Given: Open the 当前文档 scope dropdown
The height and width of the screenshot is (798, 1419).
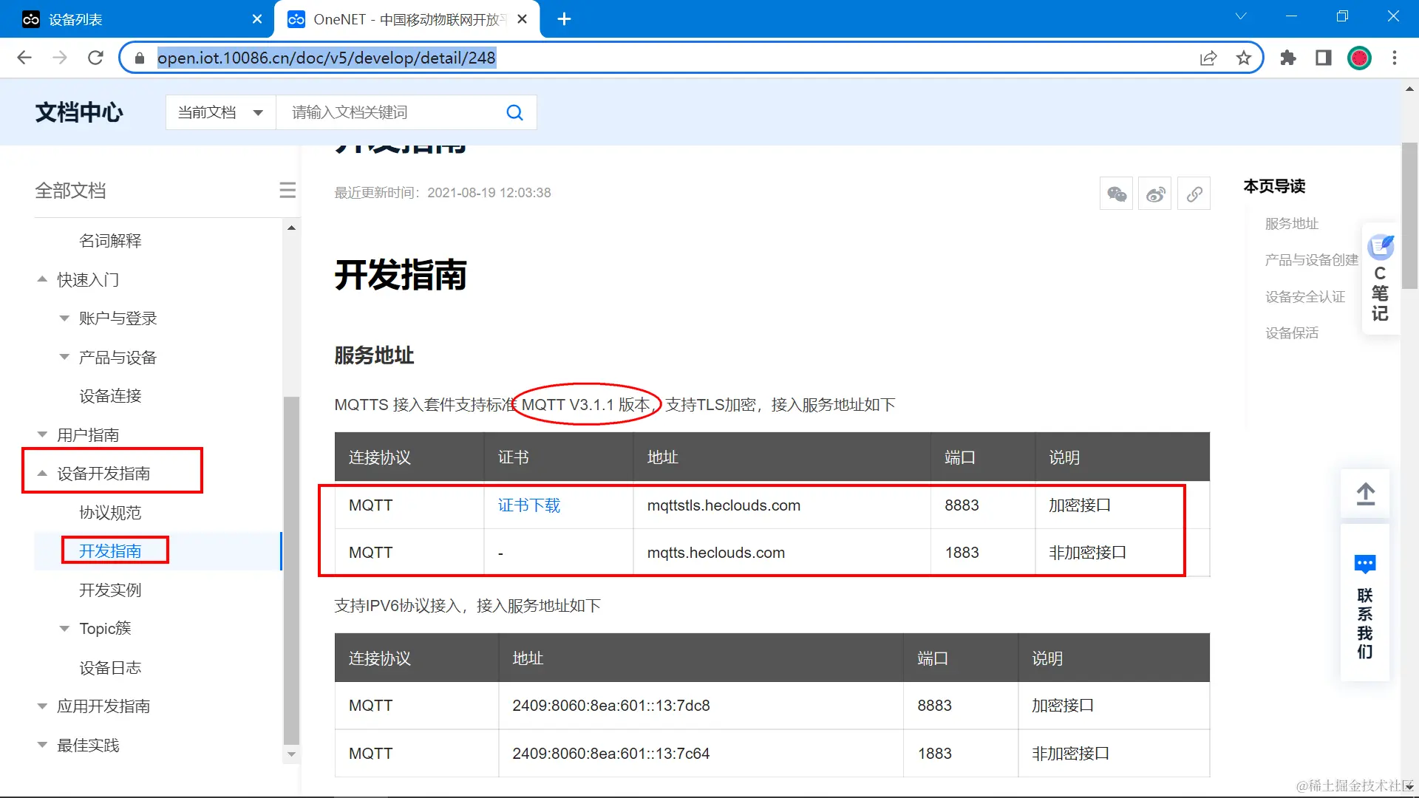Looking at the screenshot, I should click(x=220, y=112).
